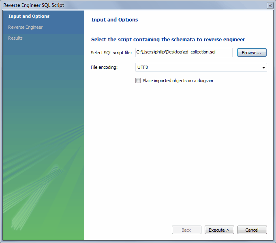This screenshot has height=243, width=276.
Task: Focus the SQL script file path field
Action: click(x=184, y=52)
